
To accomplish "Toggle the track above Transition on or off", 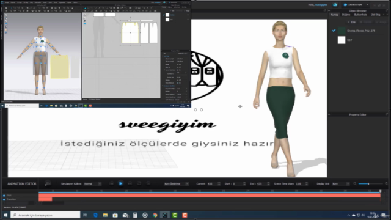I will (x=4, y=196).
